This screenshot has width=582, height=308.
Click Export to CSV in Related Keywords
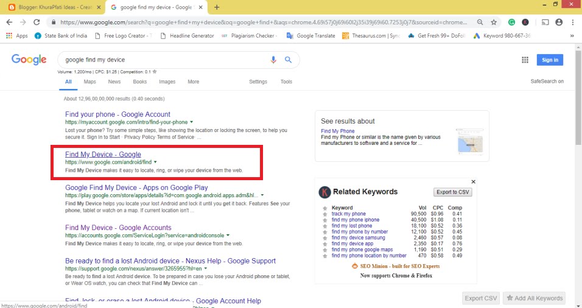pos(453,192)
